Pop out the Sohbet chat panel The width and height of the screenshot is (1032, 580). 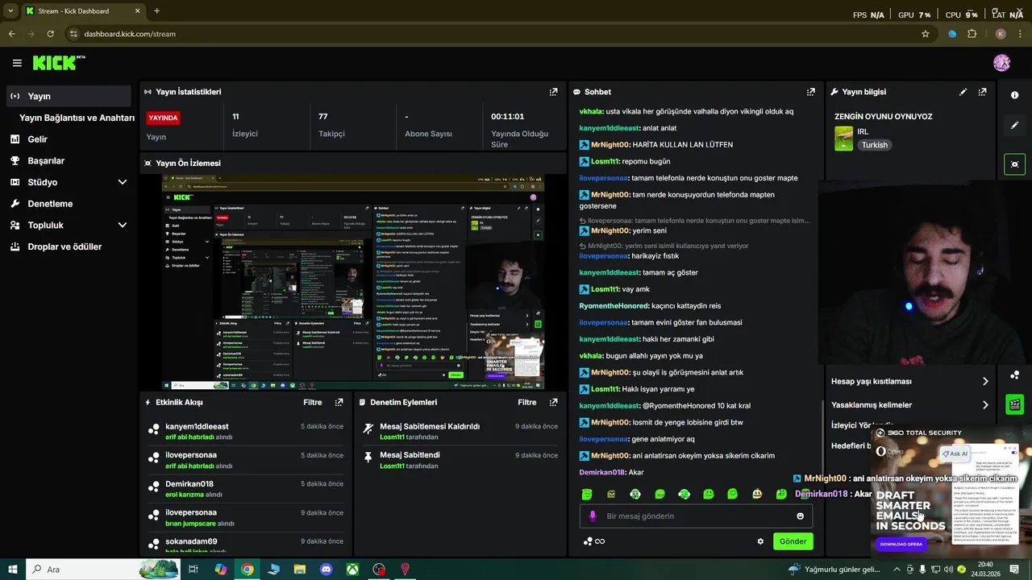[x=811, y=92]
